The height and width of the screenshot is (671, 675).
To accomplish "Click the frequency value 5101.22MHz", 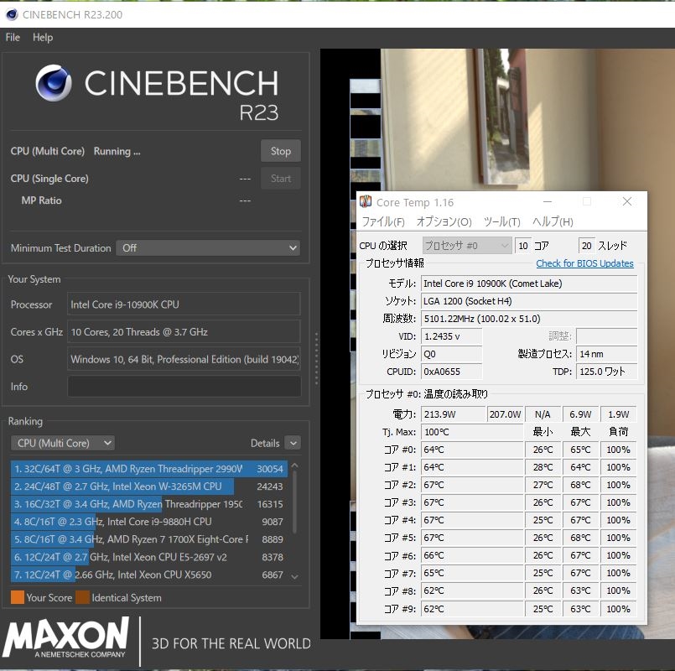I will (529, 319).
